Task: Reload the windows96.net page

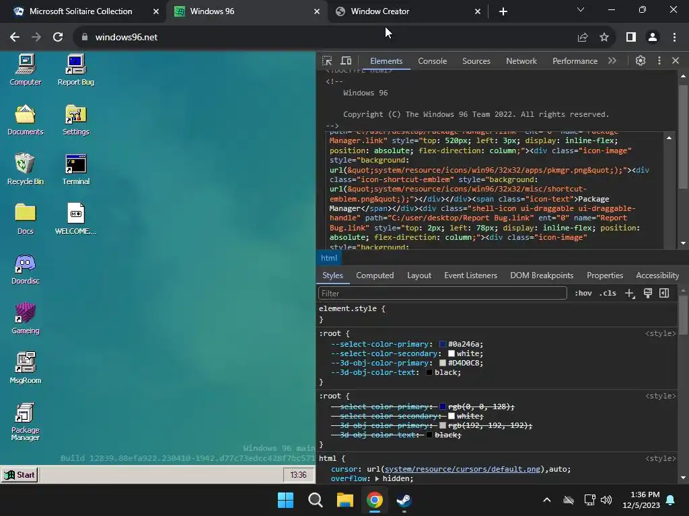Action: [x=58, y=38]
